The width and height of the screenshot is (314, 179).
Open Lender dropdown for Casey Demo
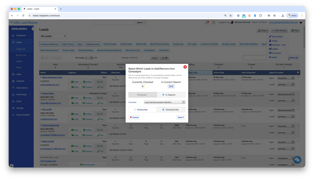point(286,101)
